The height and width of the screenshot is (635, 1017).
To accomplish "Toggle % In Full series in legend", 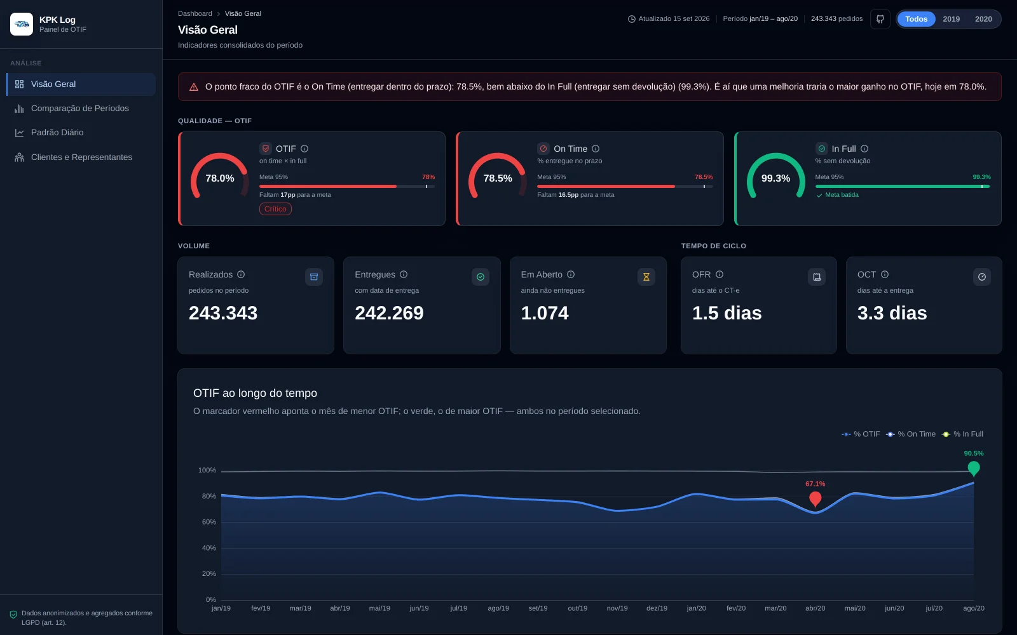I will (x=962, y=434).
